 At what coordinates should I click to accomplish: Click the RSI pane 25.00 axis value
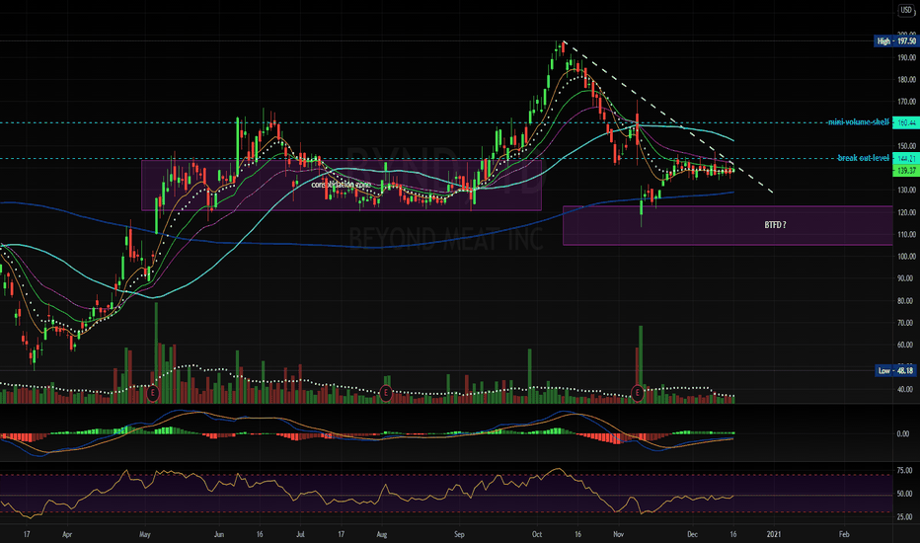905,517
